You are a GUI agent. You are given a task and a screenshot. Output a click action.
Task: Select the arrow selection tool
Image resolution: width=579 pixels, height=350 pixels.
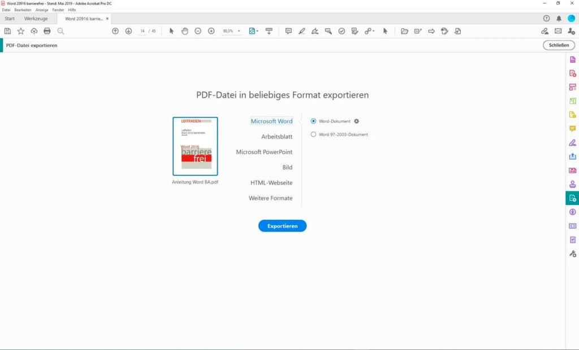171,32
